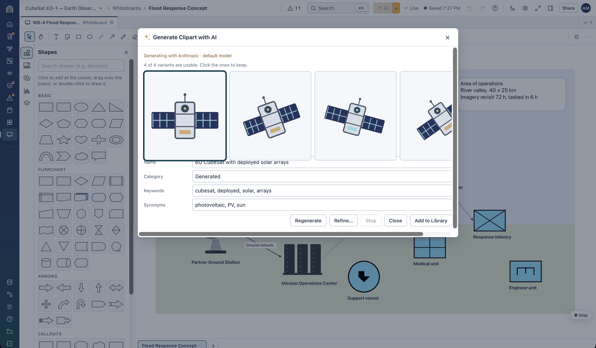Click the dialog vertical scrollbar
Image resolution: width=596 pixels, height=348 pixels.
(x=455, y=138)
